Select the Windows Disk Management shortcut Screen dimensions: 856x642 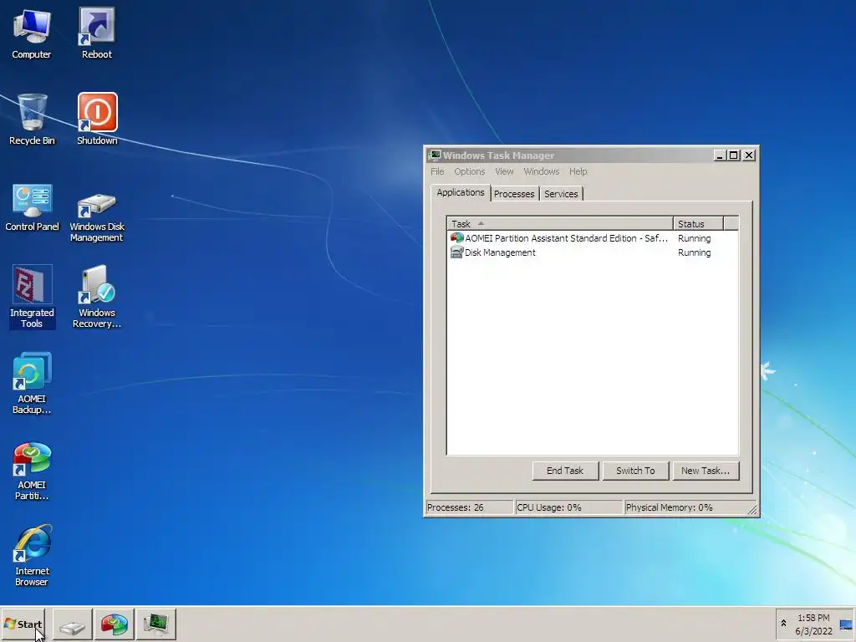click(97, 217)
